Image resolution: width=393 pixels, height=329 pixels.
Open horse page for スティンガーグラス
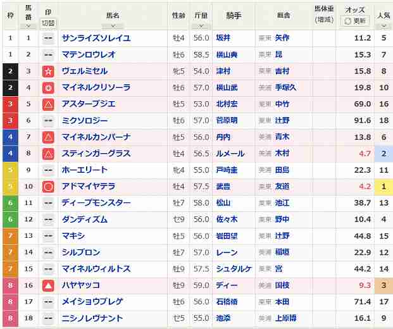[96, 154]
